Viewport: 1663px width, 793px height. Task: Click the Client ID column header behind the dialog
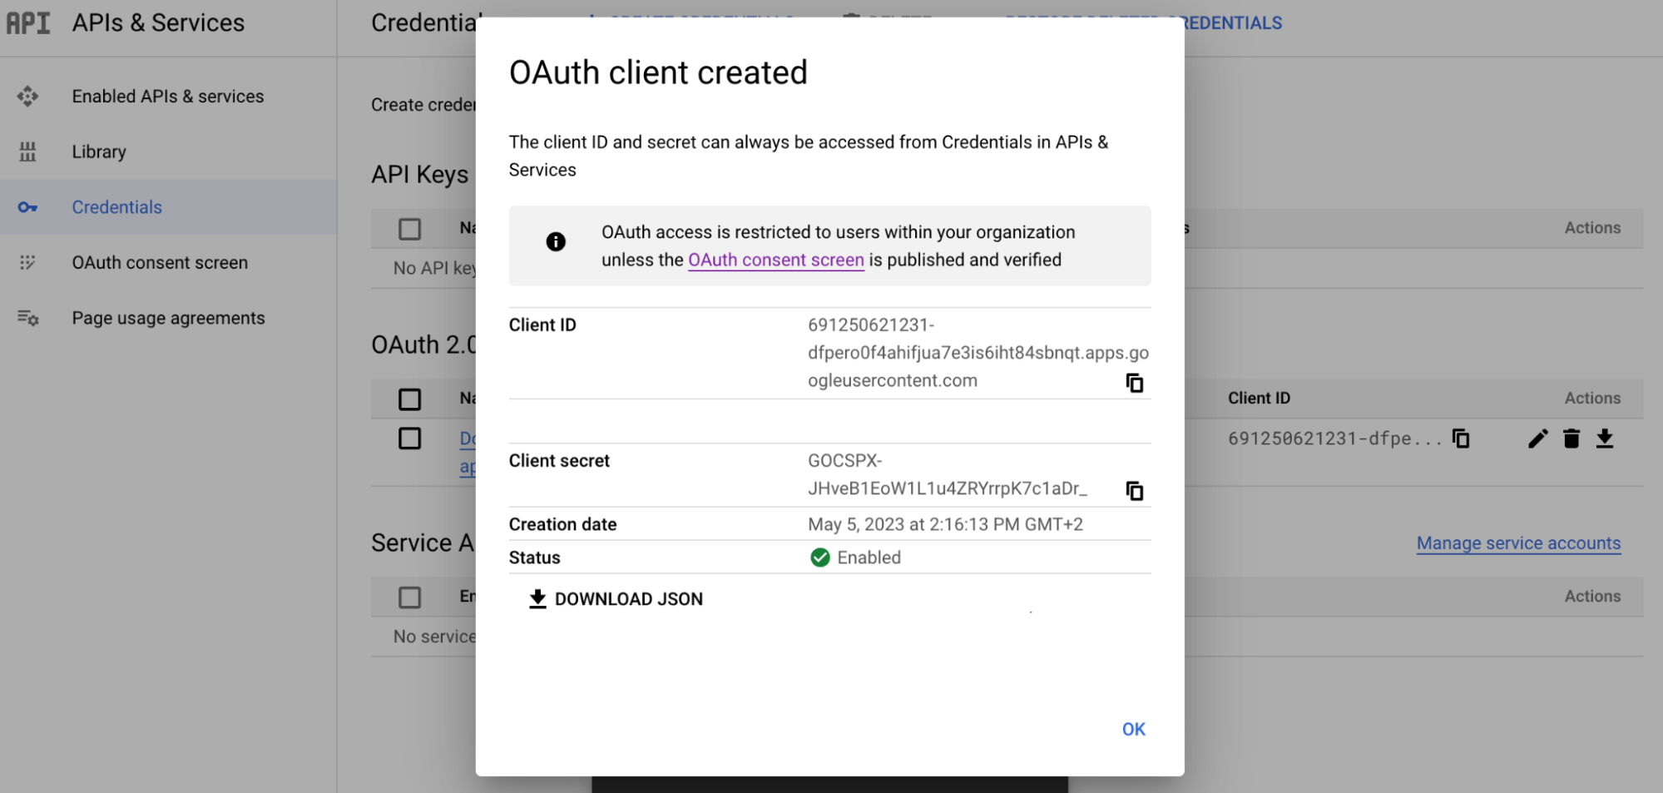click(x=1259, y=398)
